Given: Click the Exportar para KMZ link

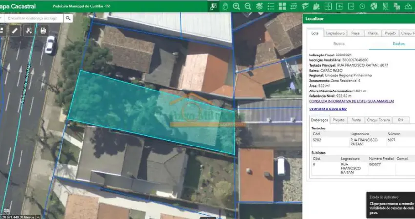Looking at the screenshot, I should pyautogui.click(x=328, y=109).
